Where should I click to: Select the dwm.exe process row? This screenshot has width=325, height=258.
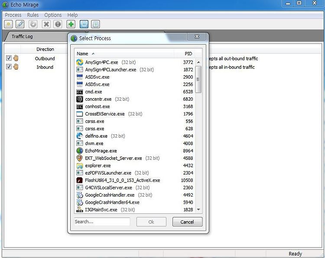pyautogui.click(x=135, y=143)
